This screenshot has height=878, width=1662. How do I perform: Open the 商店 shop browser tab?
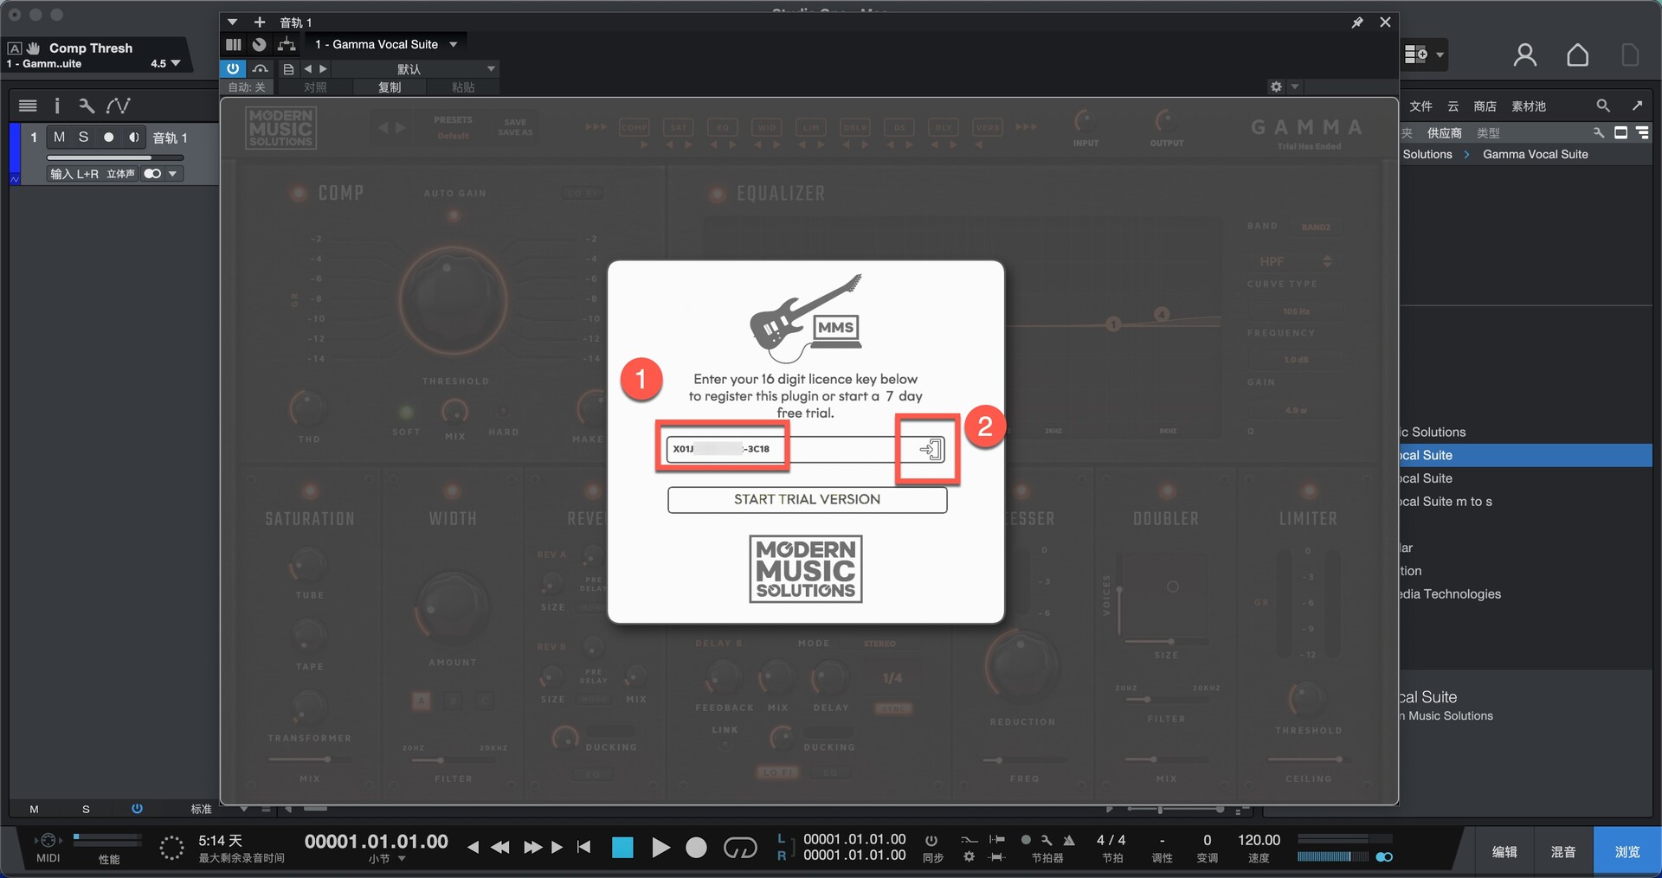1485,106
